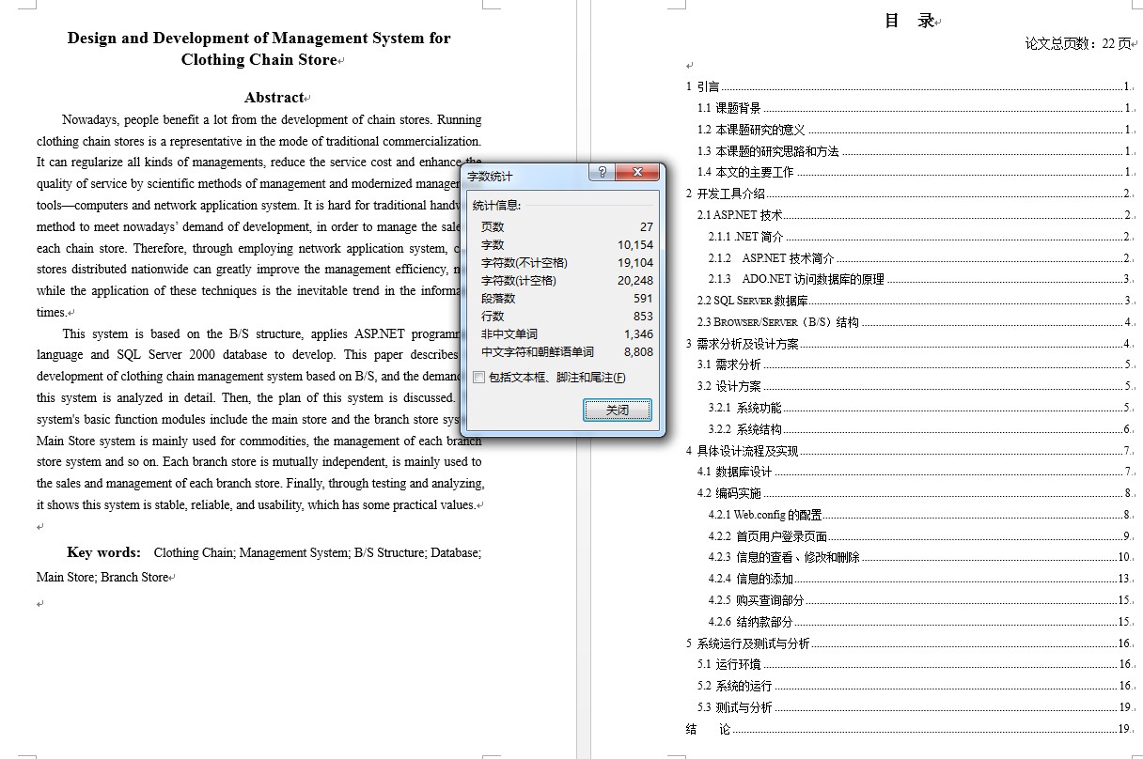
Task: Select the 结论 contents entry
Action: click(908, 729)
